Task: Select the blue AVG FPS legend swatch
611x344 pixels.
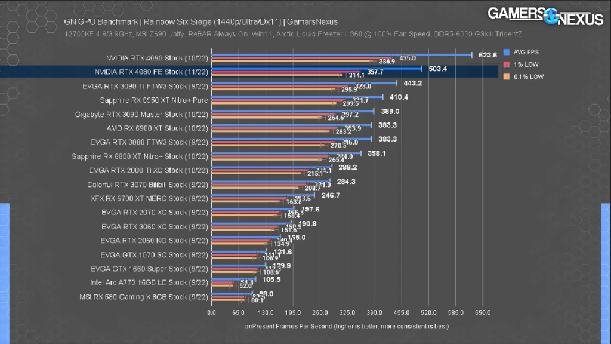Action: click(506, 52)
